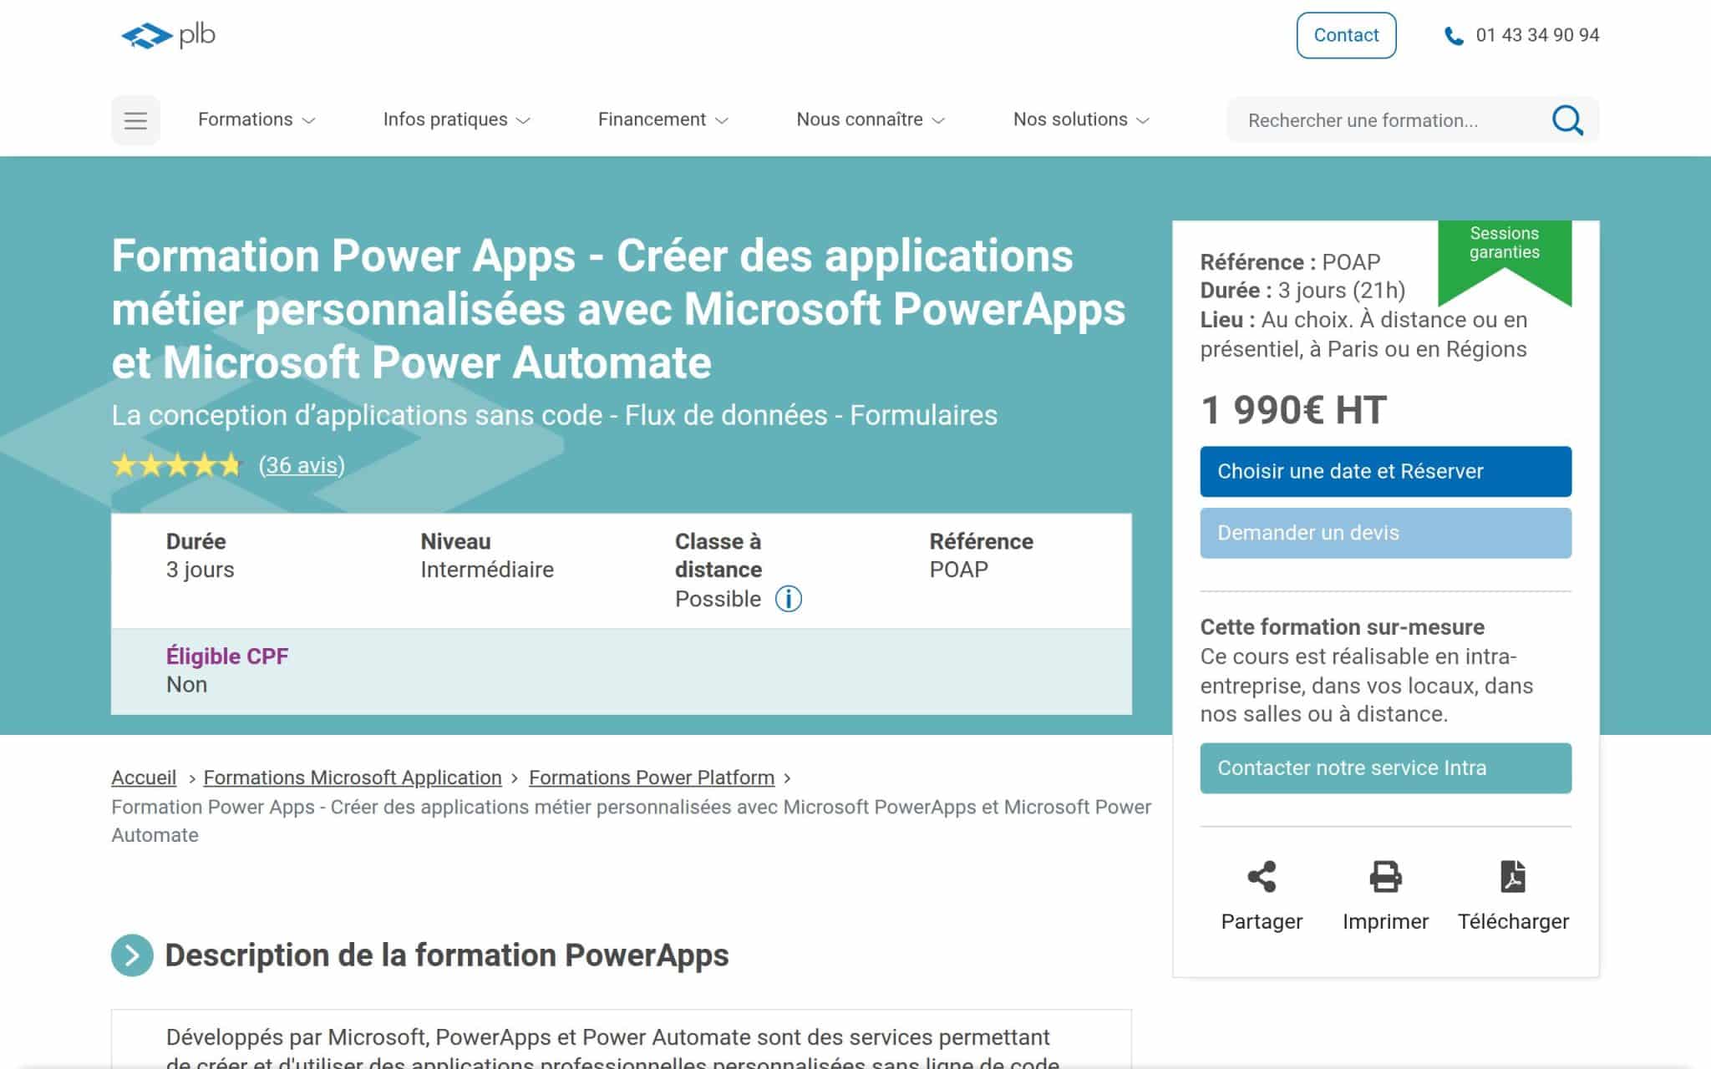Expand the Infos pratiques menu
Screen dimensions: 1711x1069
coord(456,119)
